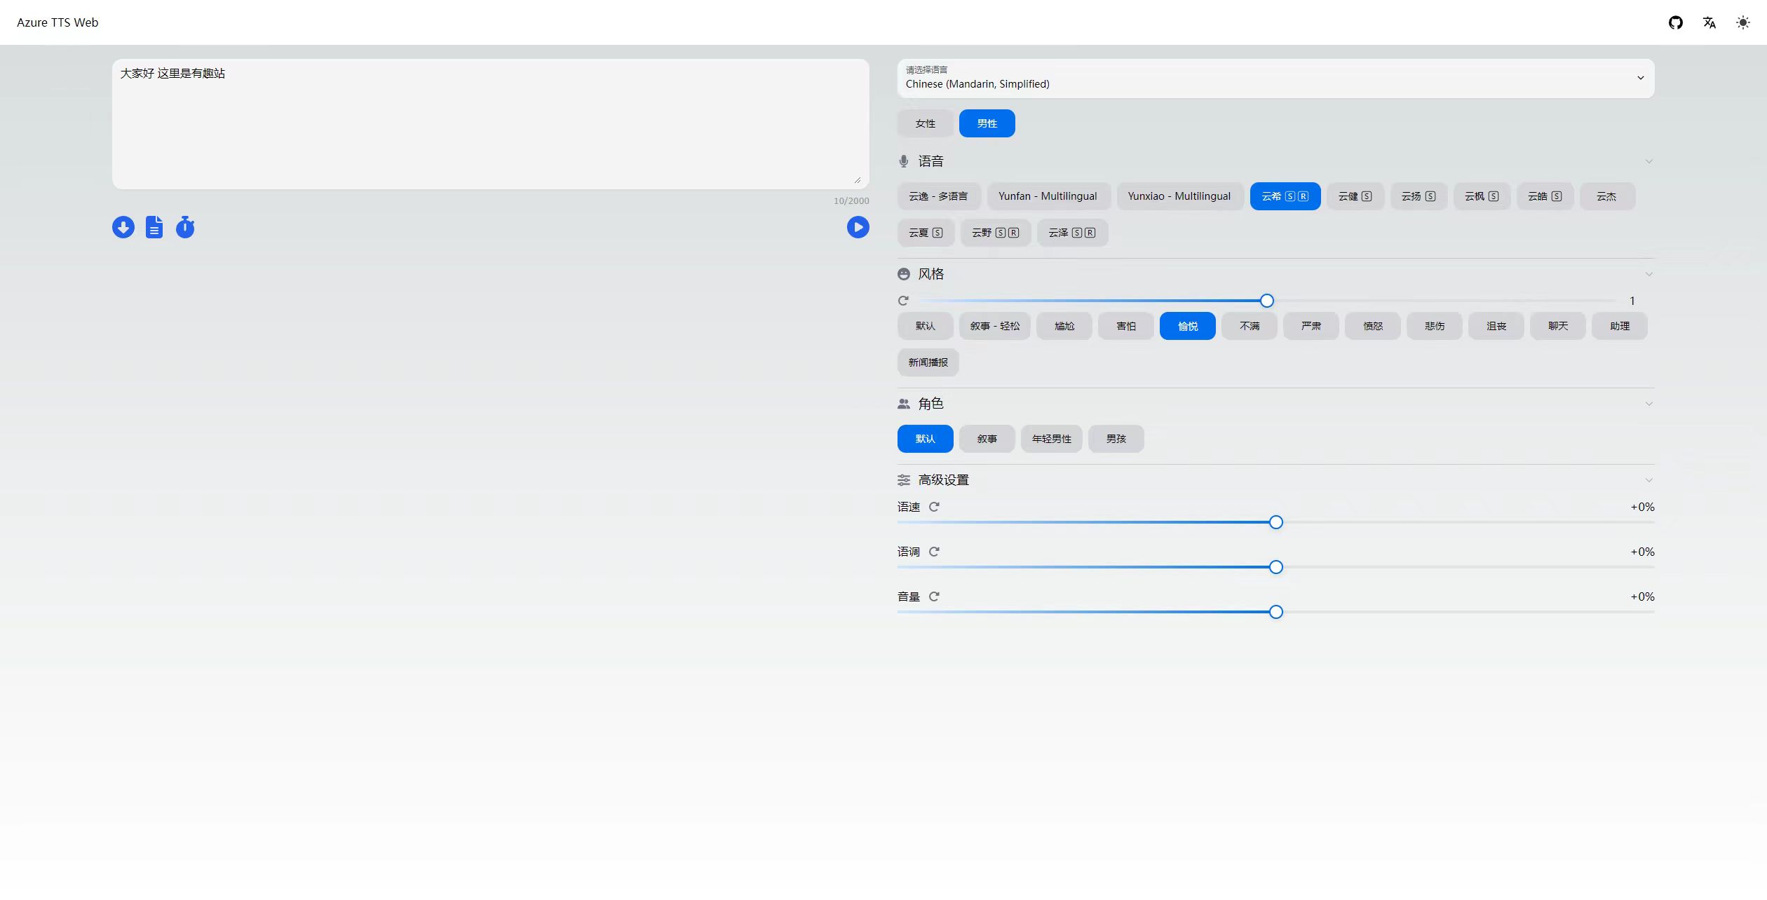
Task: Reset the style intensity slider
Action: pyautogui.click(x=903, y=301)
